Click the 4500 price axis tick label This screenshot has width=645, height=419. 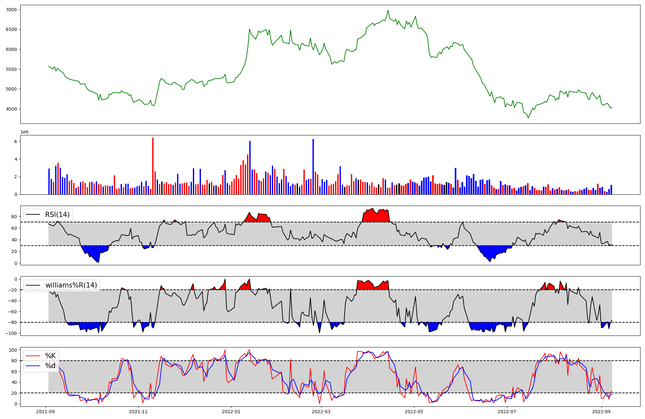[x=11, y=109]
